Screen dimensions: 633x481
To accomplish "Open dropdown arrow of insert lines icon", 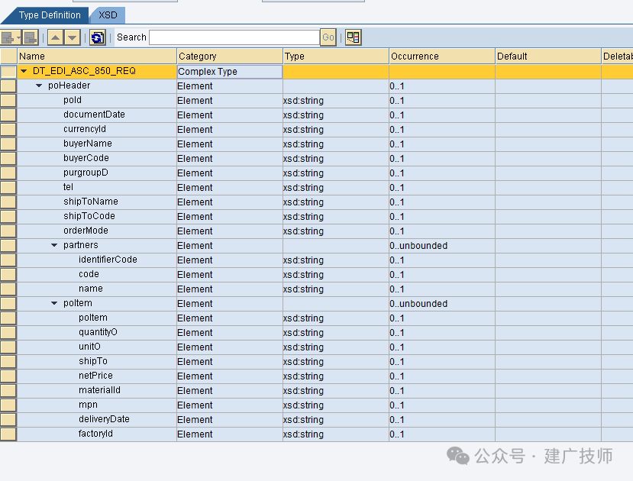I will [x=18, y=37].
